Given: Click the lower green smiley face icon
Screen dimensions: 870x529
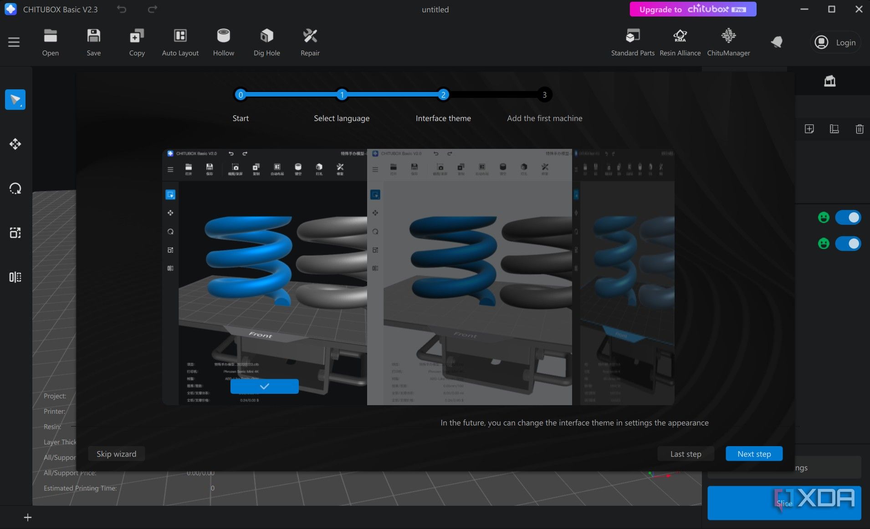Looking at the screenshot, I should click(x=824, y=244).
